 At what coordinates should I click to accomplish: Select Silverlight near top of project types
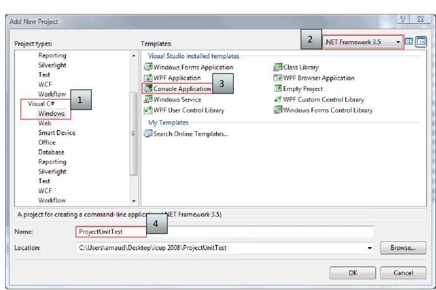(x=52, y=65)
